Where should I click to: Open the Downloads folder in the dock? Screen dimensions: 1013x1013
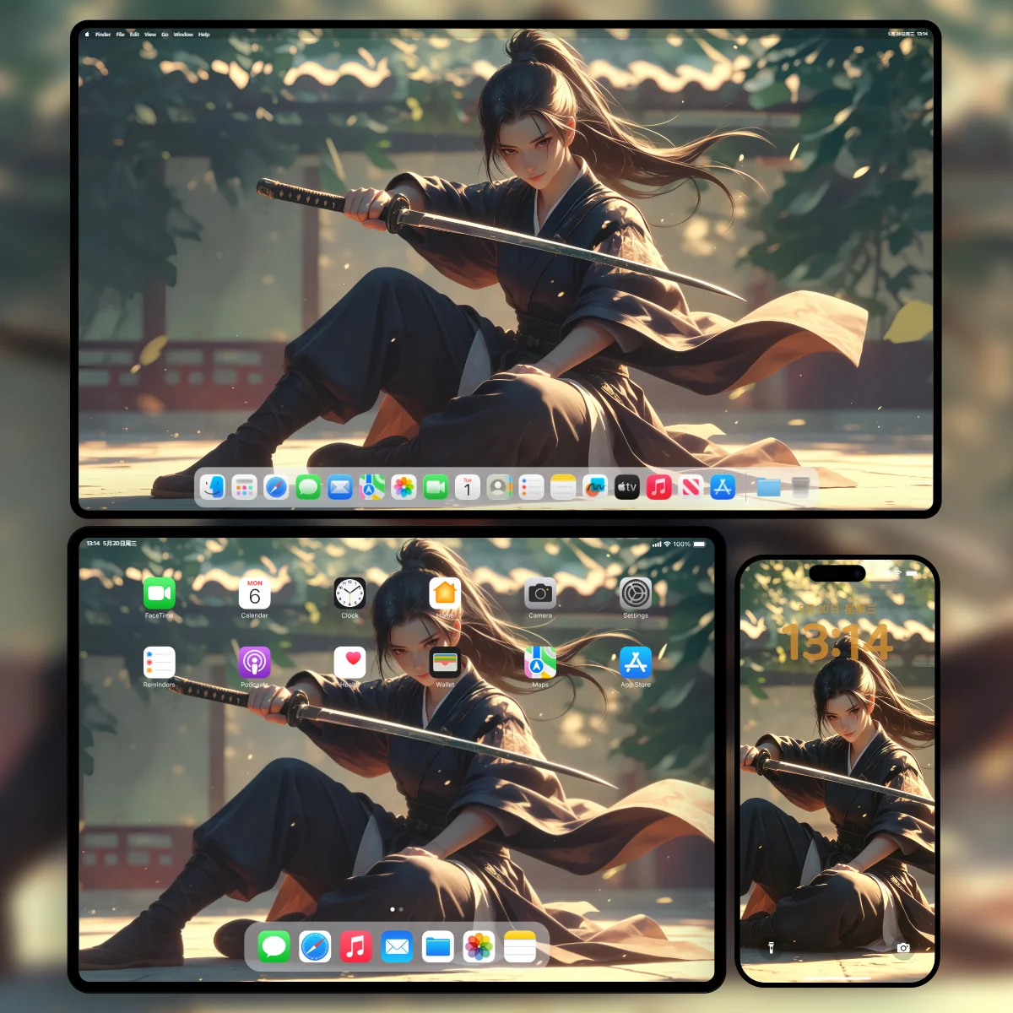click(x=768, y=487)
